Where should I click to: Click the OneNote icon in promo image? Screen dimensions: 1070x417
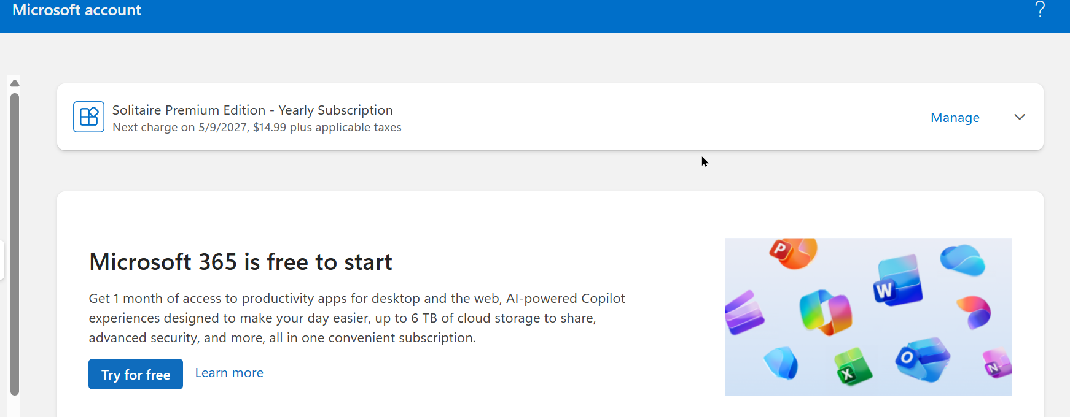click(997, 363)
